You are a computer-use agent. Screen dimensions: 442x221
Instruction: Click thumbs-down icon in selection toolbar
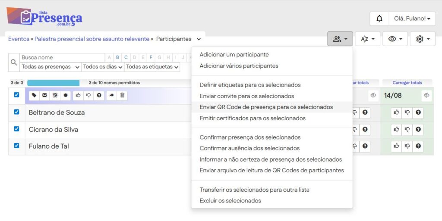(x=88, y=95)
